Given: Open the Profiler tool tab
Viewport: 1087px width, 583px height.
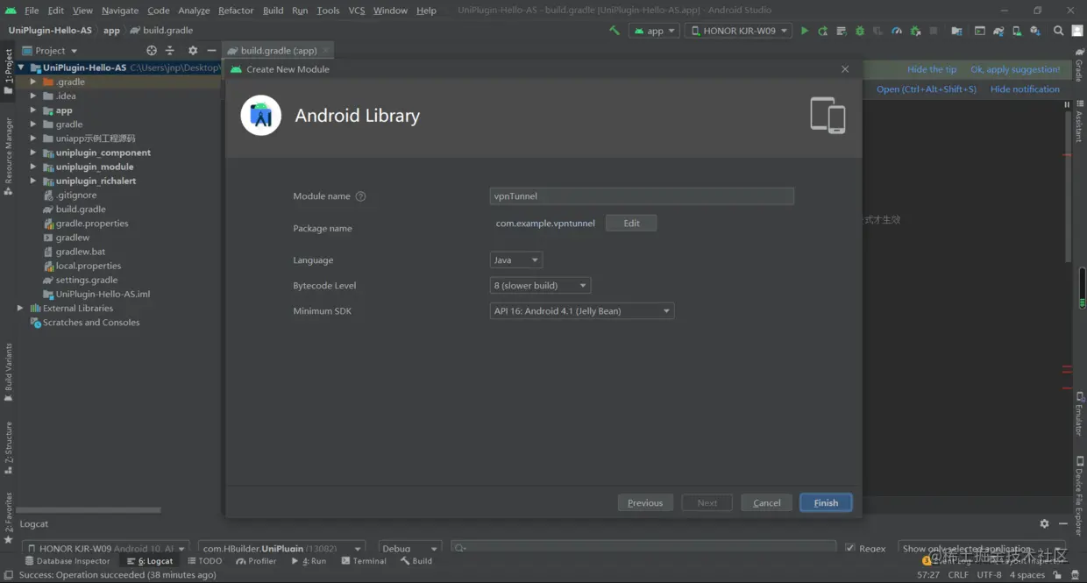Looking at the screenshot, I should (256, 561).
